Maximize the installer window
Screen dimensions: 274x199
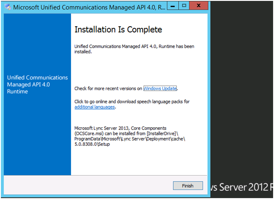click(x=184, y=6)
